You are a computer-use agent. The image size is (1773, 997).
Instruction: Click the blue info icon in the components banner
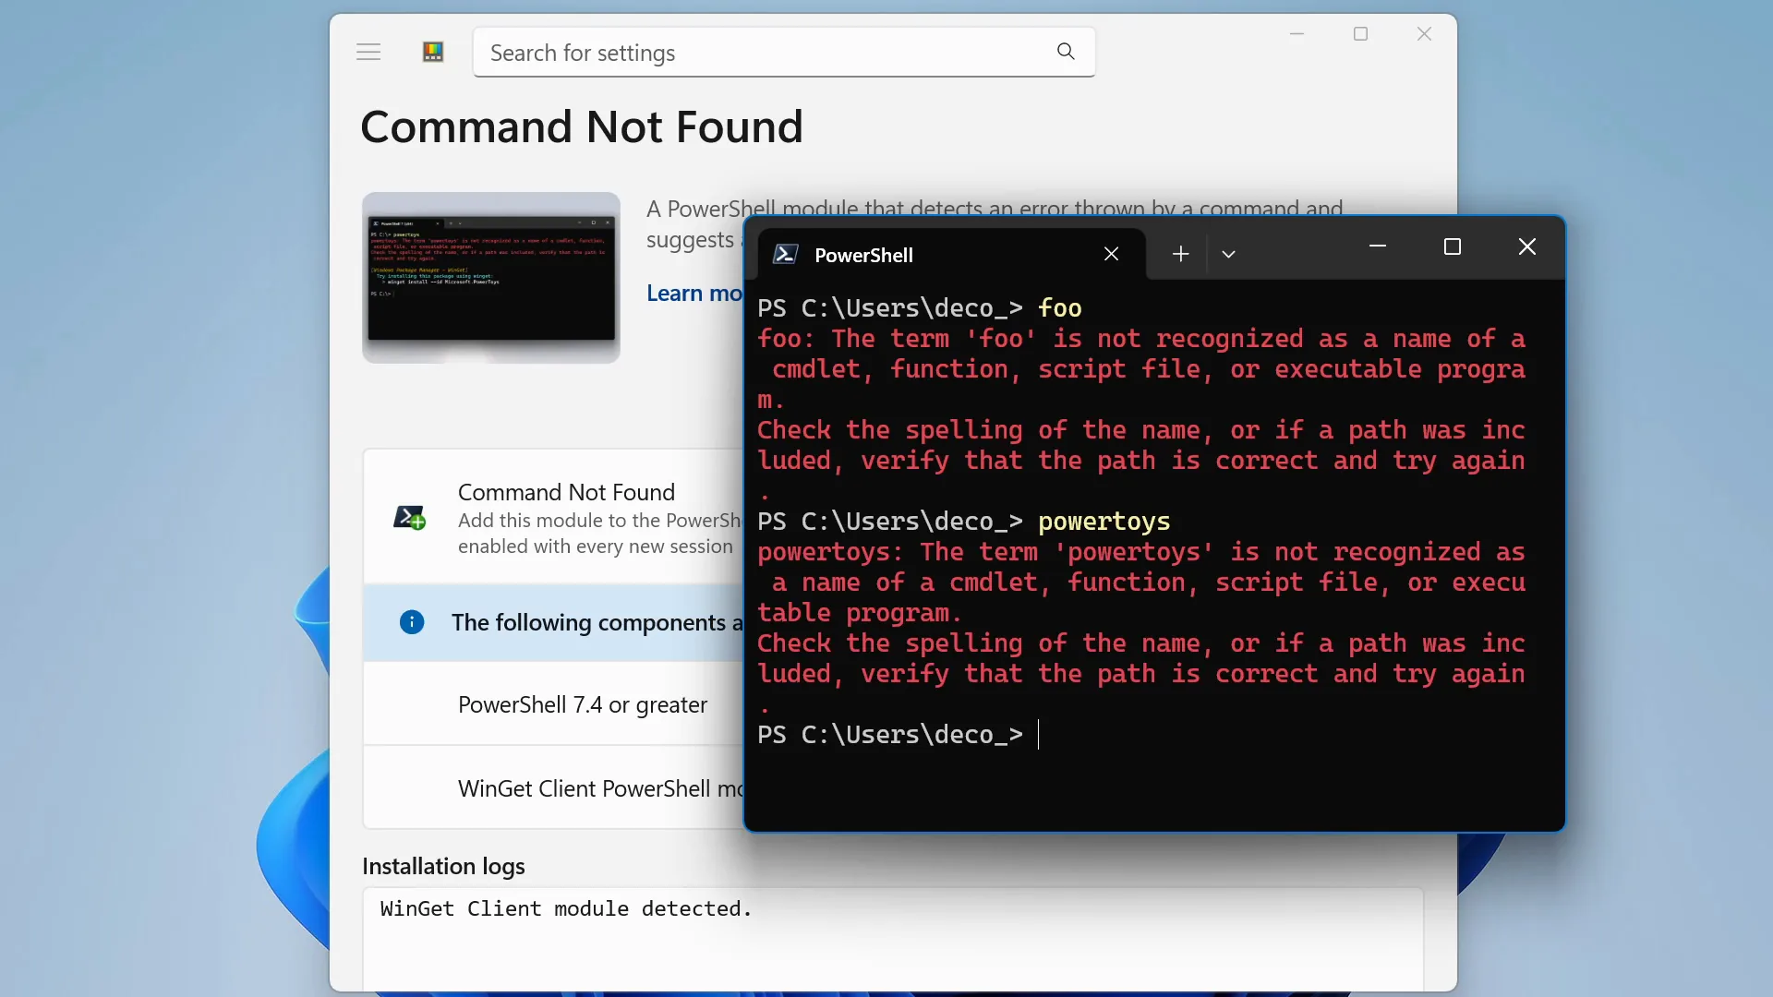coord(412,622)
